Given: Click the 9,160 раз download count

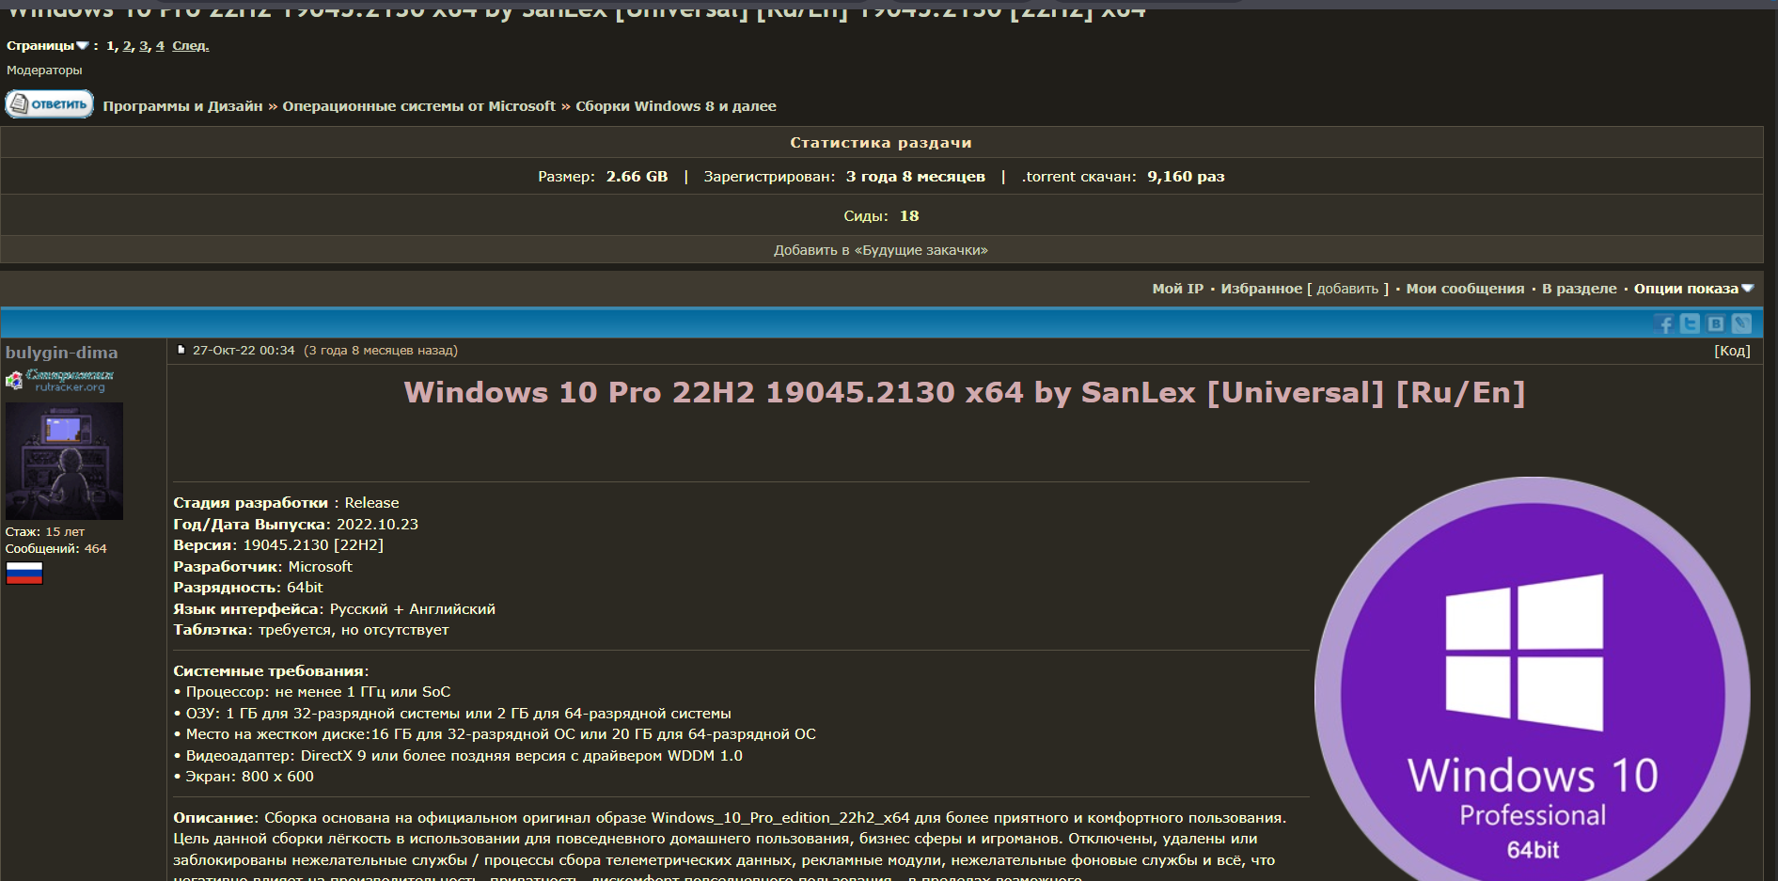Looking at the screenshot, I should (1186, 177).
